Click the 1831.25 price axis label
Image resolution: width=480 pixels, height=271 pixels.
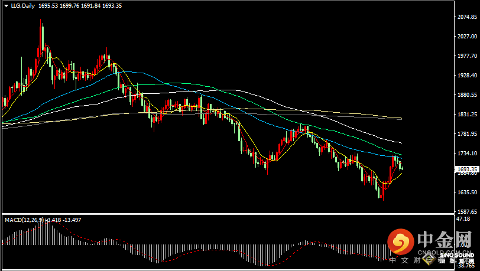click(x=467, y=115)
